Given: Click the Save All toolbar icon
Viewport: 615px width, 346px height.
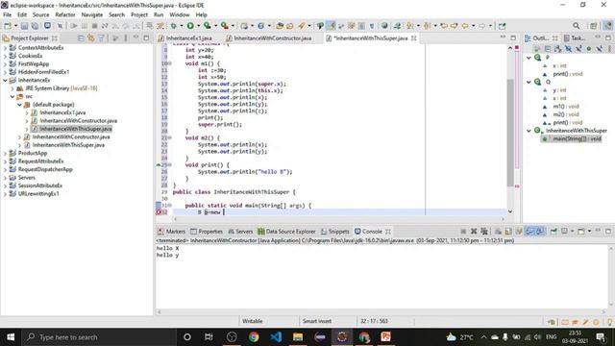Looking at the screenshot, I should pos(35,26).
